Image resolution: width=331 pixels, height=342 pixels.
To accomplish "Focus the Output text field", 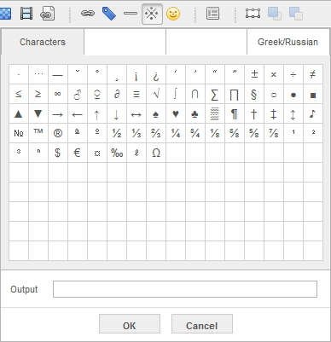I will click(185, 289).
